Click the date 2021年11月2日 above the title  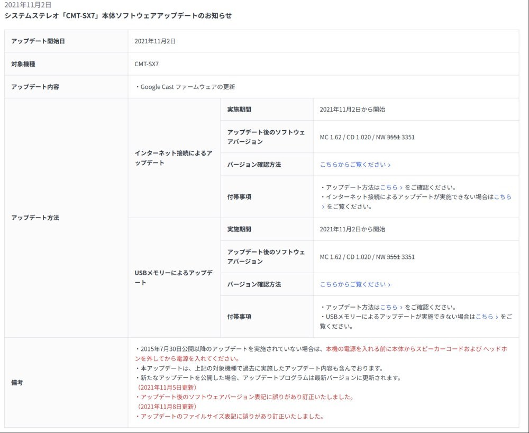pyautogui.click(x=28, y=5)
